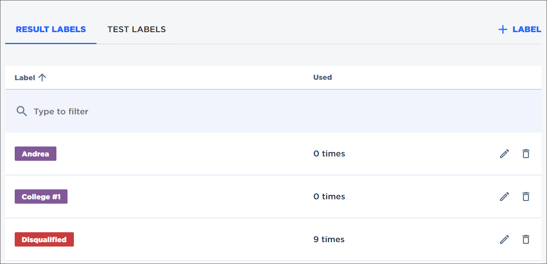Edit the Disqualified label with pencil icon
This screenshot has height=264, width=547.
pos(504,239)
